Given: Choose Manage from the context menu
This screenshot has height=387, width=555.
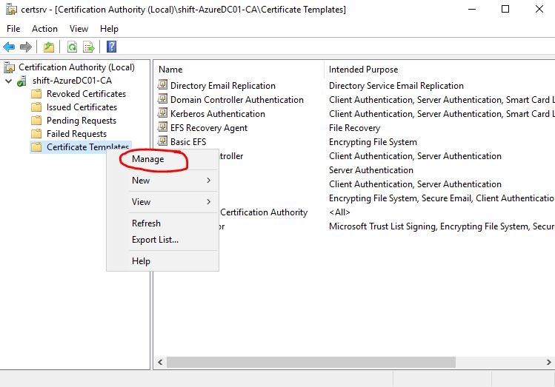Looking at the screenshot, I should pos(147,159).
